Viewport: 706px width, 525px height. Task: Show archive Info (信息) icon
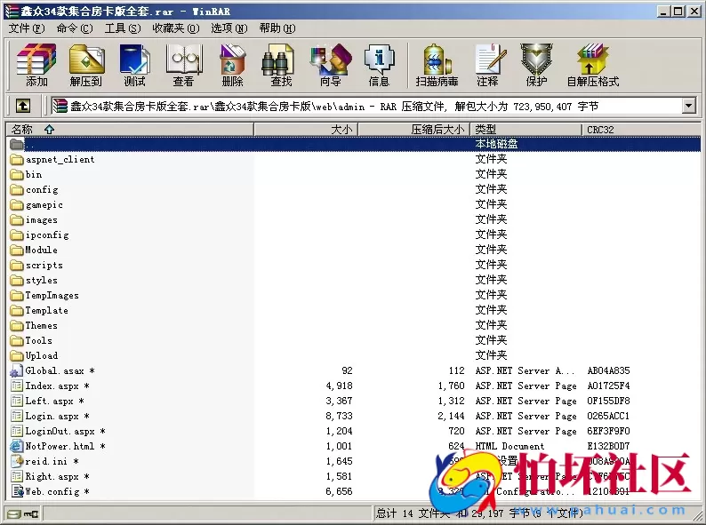[x=379, y=65]
